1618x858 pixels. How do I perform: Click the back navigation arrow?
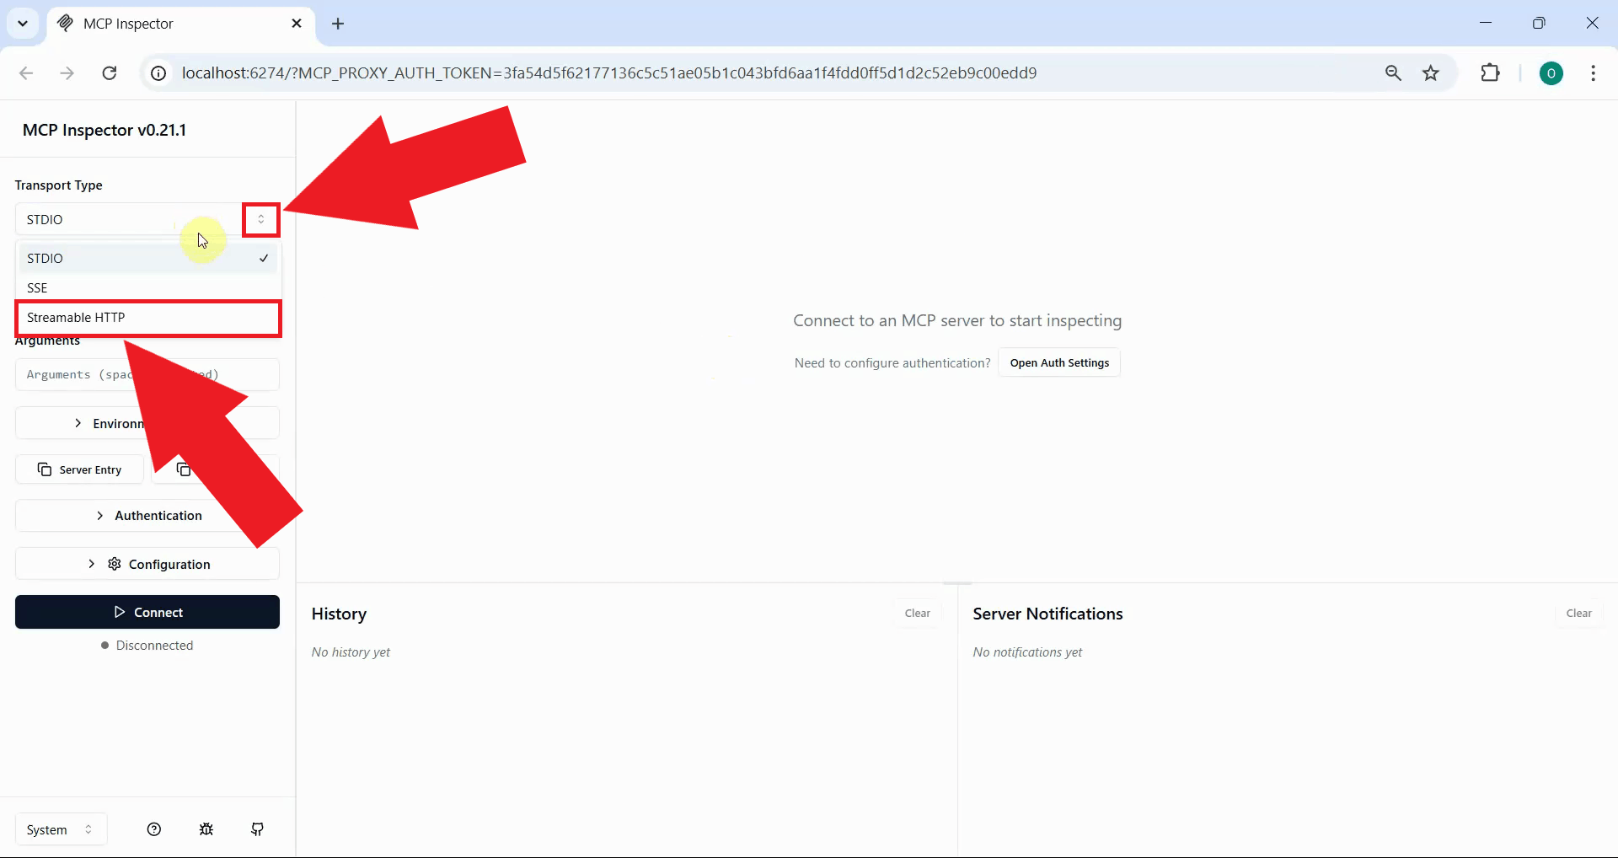point(26,73)
